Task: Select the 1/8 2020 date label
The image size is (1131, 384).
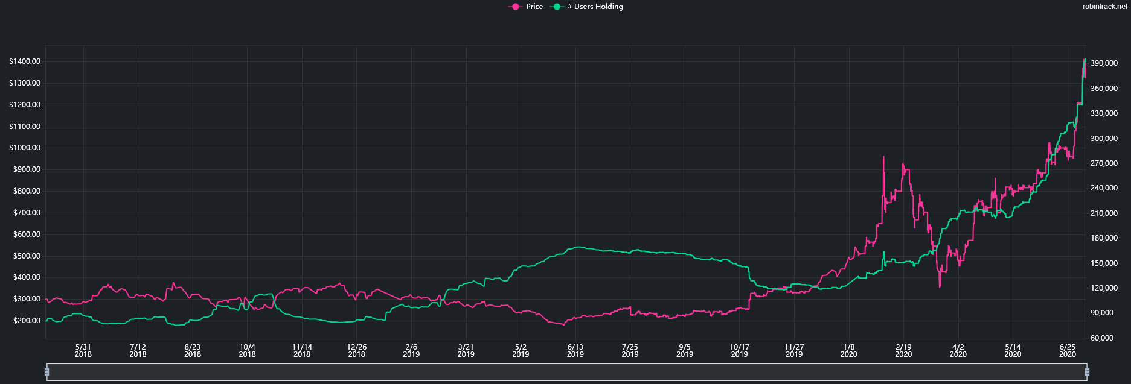Action: 848,350
